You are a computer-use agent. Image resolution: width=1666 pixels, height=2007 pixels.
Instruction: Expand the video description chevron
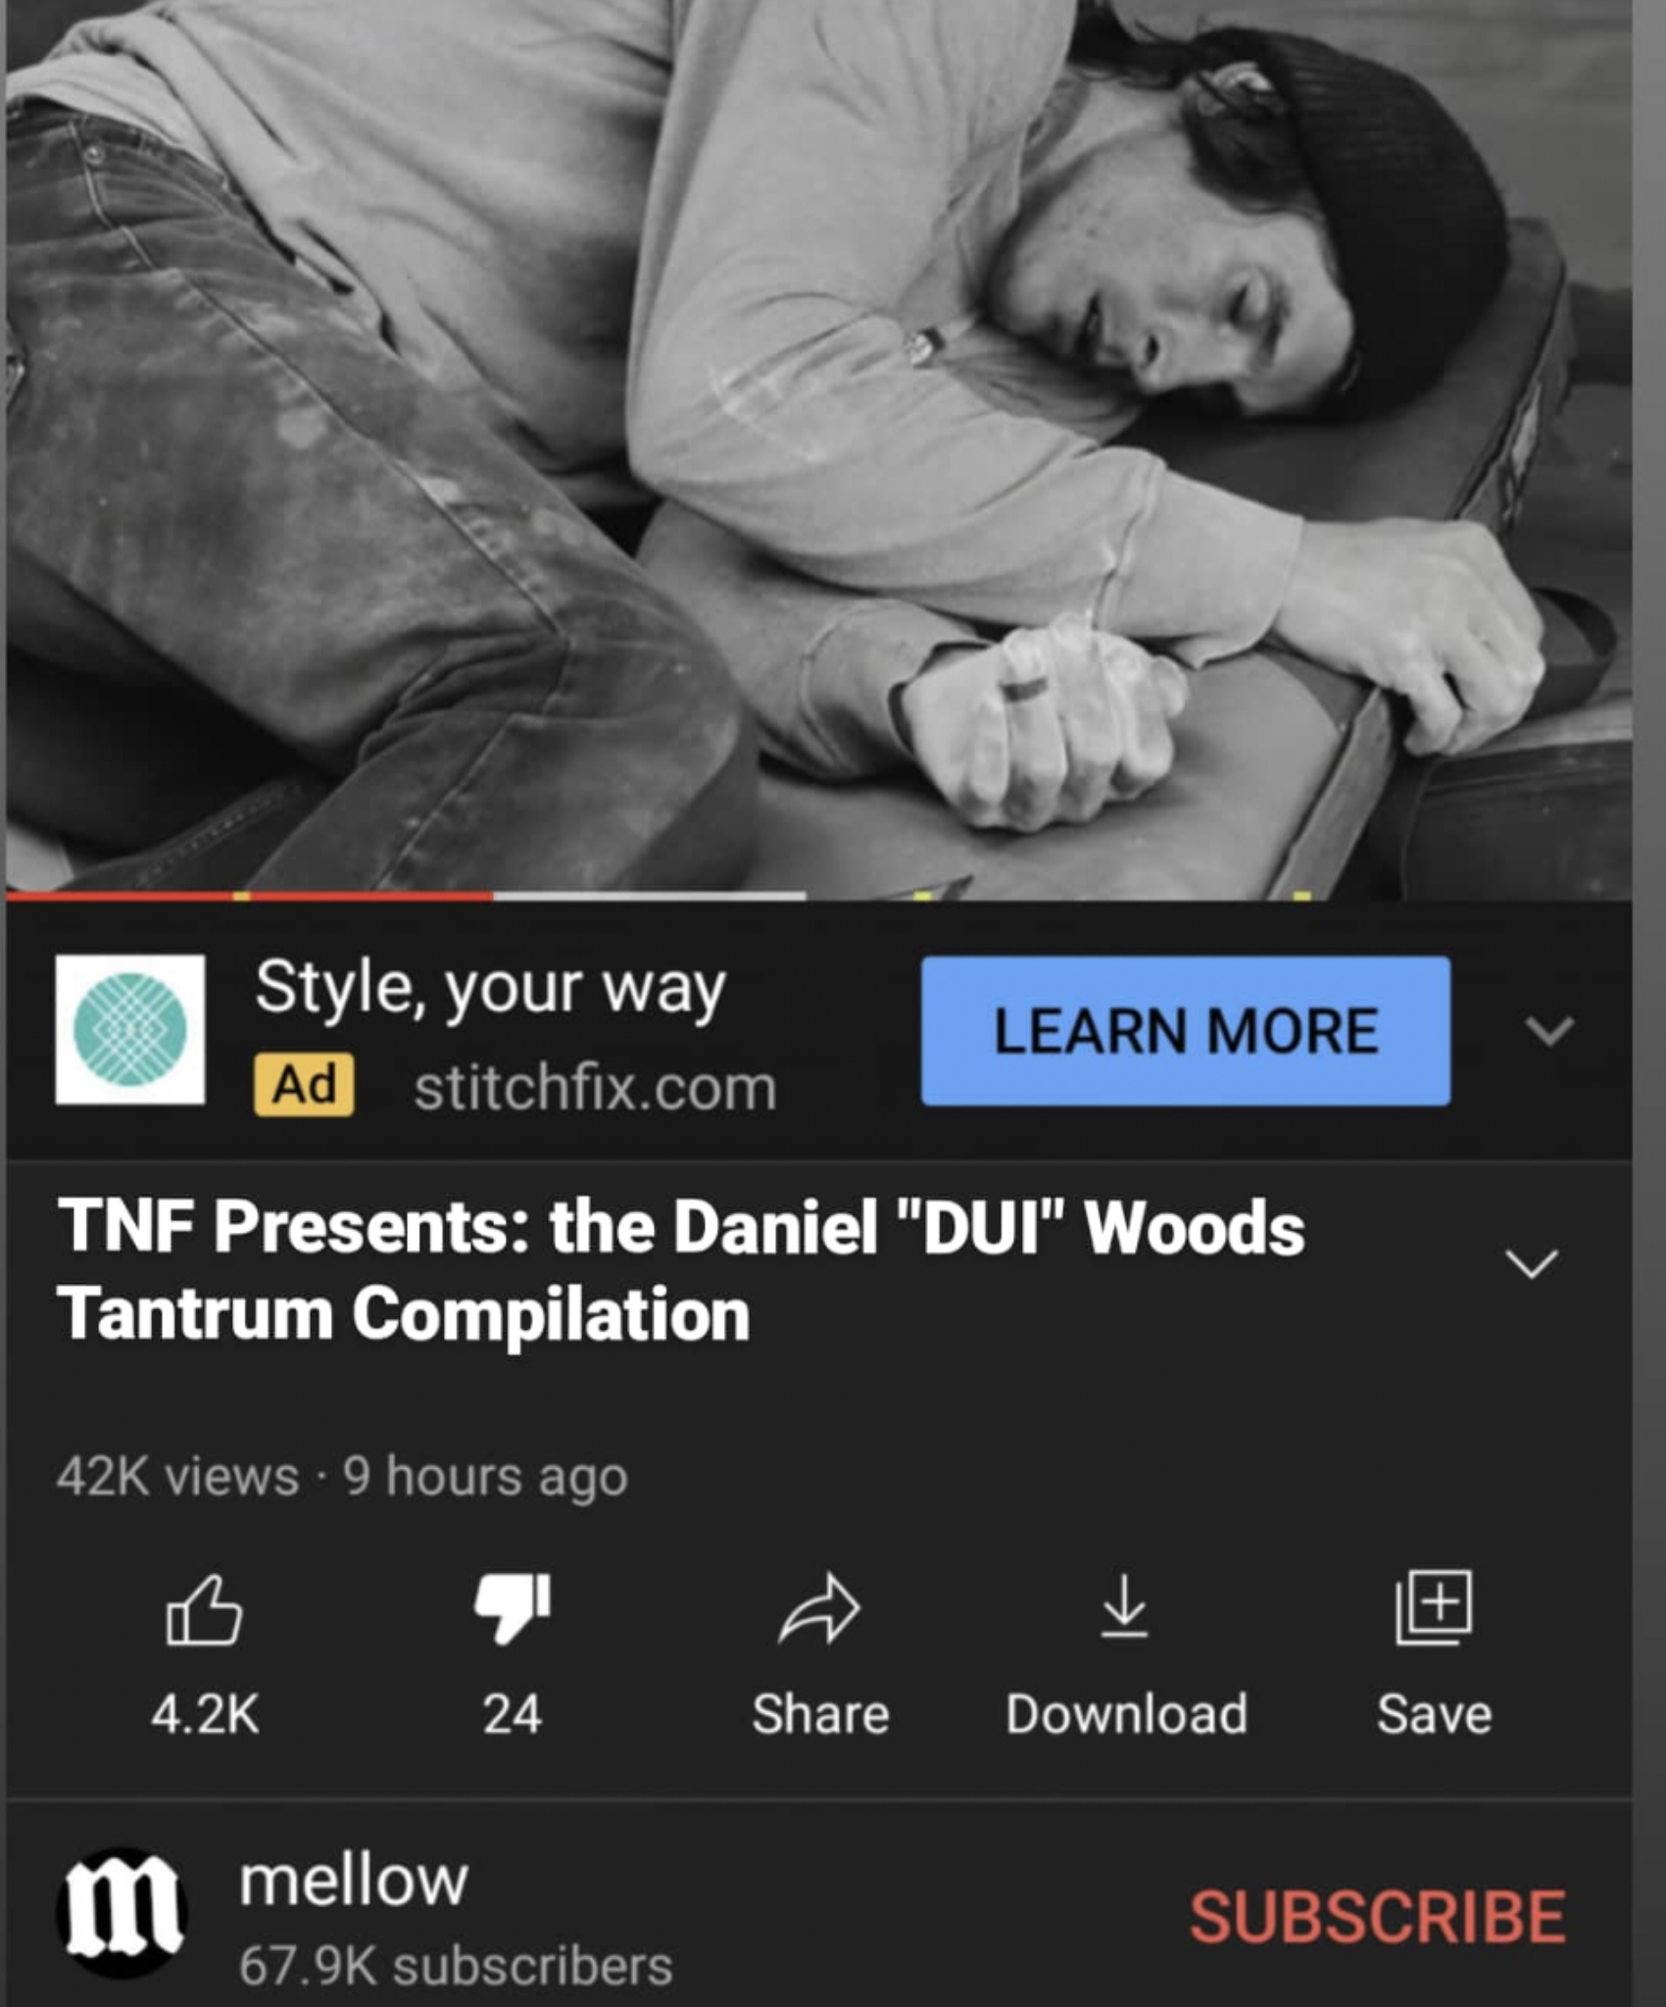[x=1531, y=1263]
